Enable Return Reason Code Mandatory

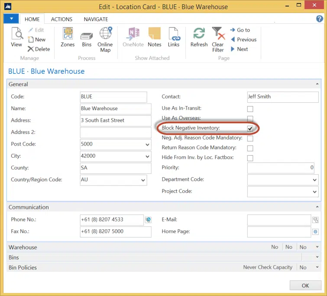click(x=250, y=148)
